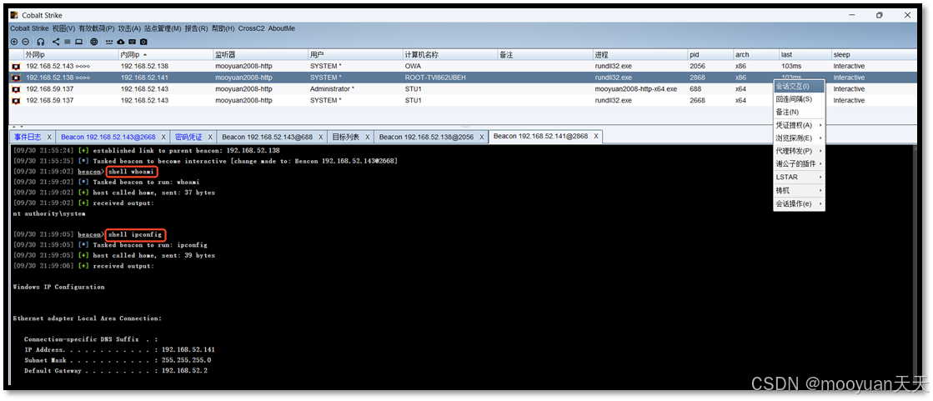Choose 回连间隔(S) in the context menu
This screenshot has width=933, height=401.
pyautogui.click(x=799, y=98)
